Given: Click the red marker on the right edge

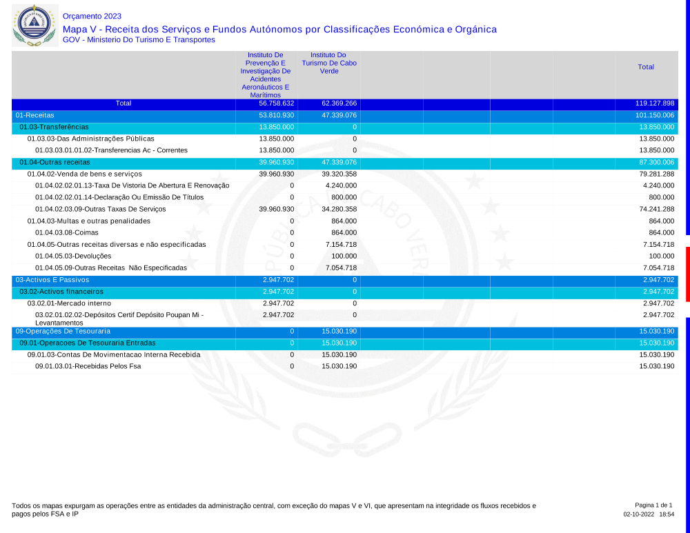Looking at the screenshot, I should [x=687, y=274].
